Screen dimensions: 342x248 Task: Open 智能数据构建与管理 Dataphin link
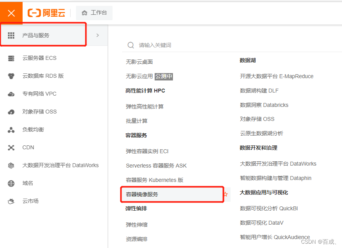coord(275,178)
